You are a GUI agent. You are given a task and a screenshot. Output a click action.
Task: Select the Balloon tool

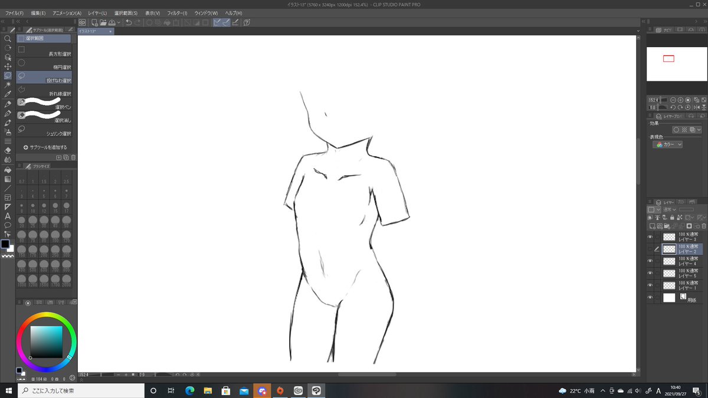point(8,225)
